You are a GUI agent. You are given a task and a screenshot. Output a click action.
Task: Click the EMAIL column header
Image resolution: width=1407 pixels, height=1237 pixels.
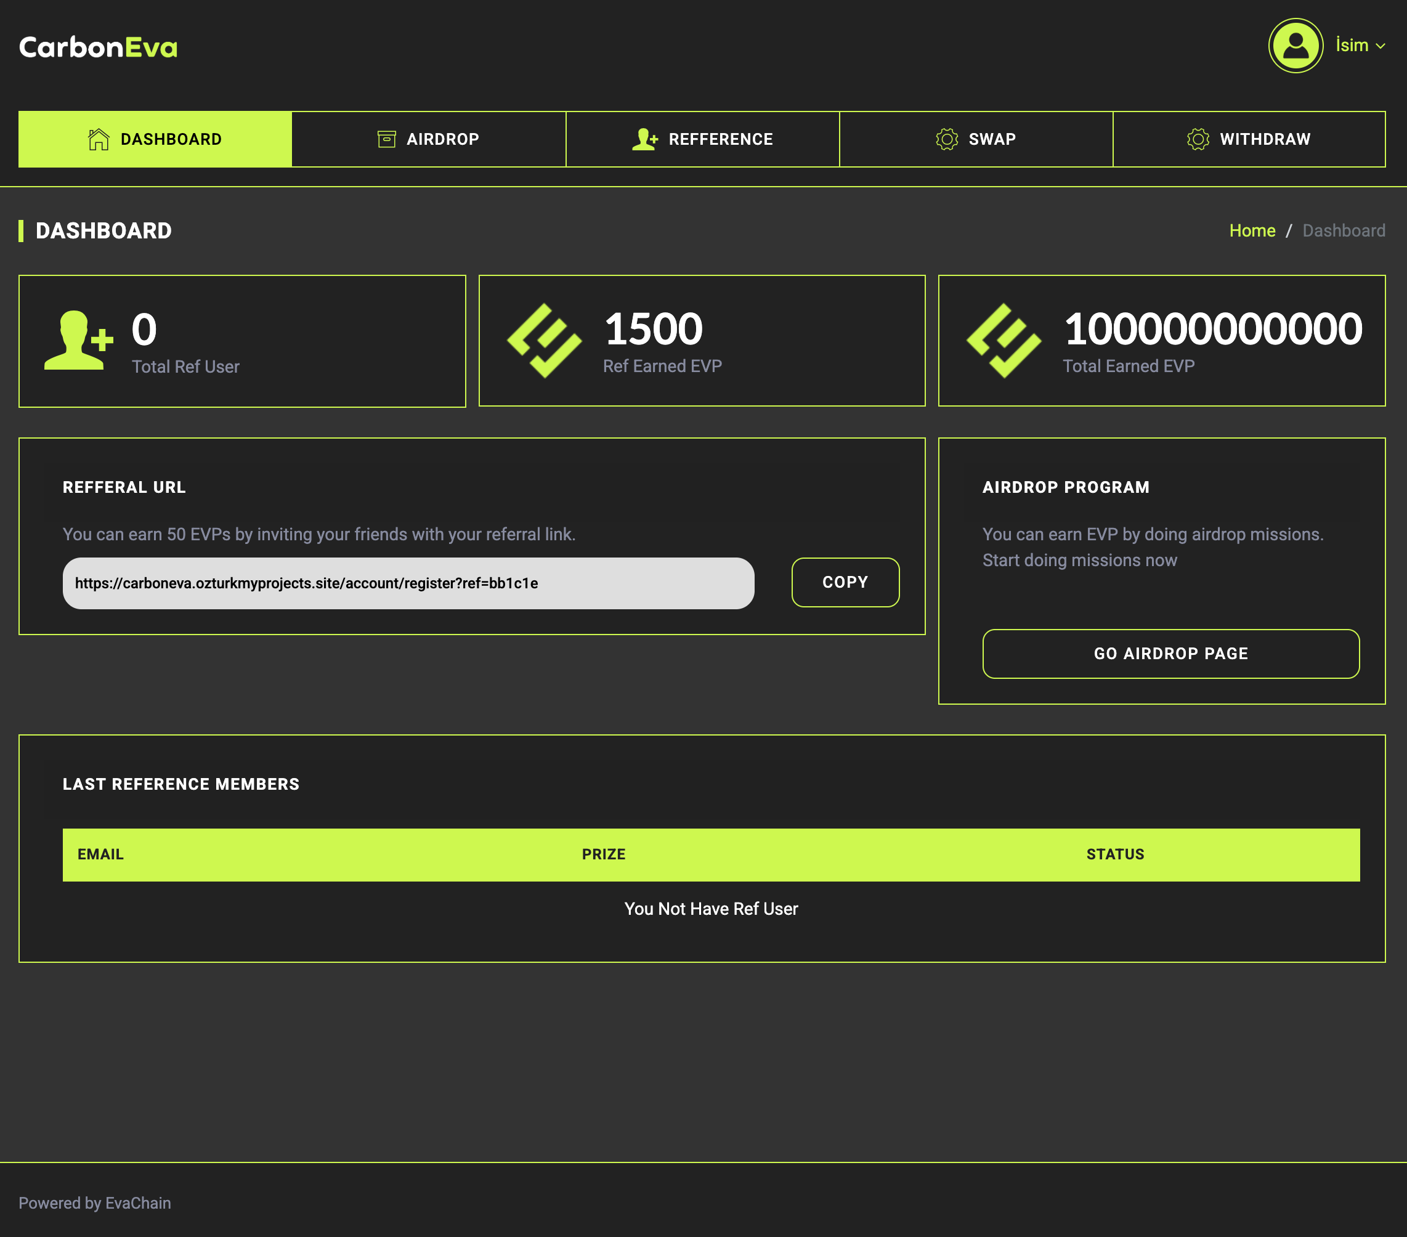click(x=100, y=854)
